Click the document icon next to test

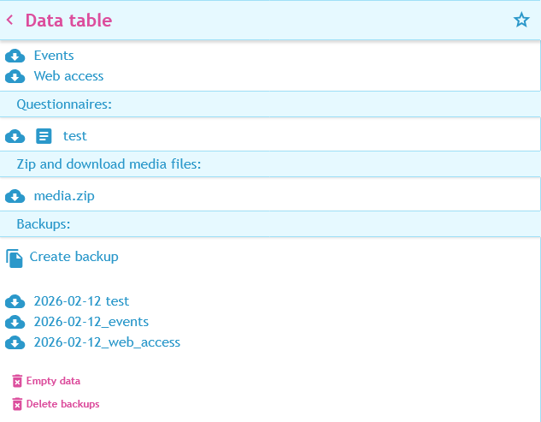pos(44,136)
